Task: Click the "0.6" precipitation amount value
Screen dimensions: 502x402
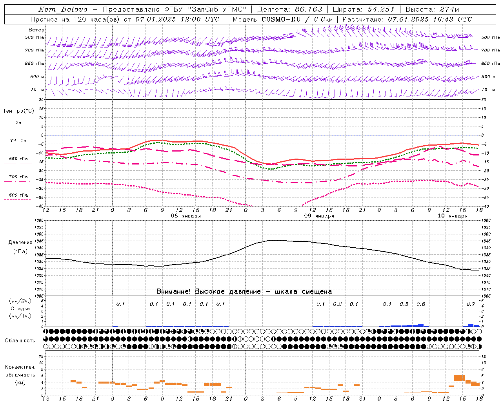Action: point(421,304)
